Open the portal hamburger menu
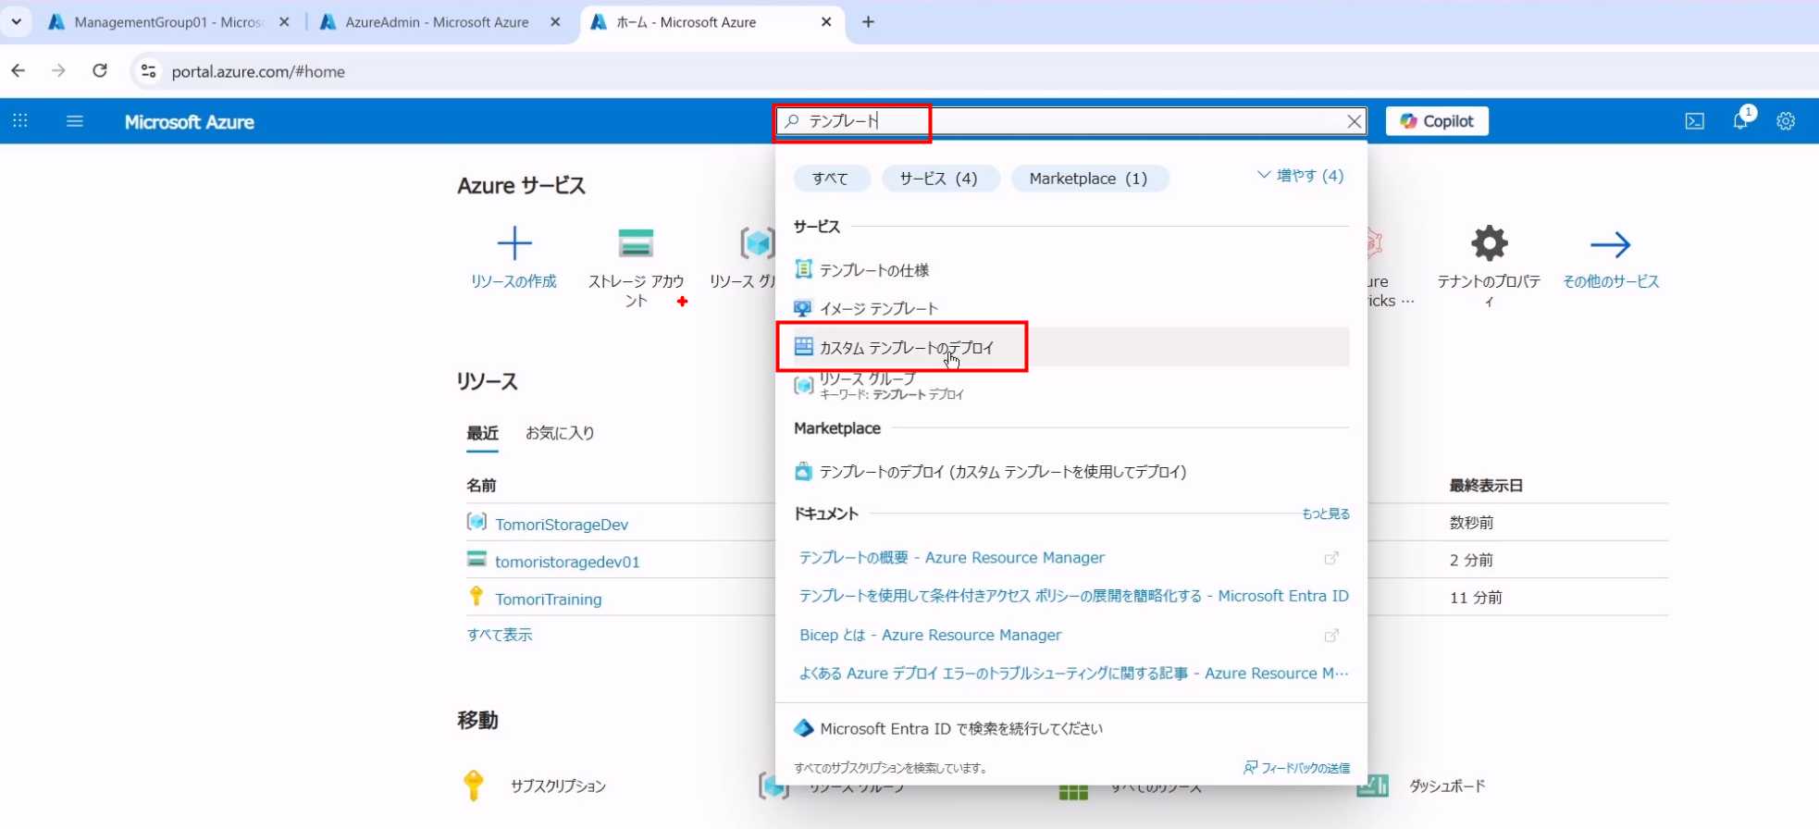 click(x=75, y=121)
